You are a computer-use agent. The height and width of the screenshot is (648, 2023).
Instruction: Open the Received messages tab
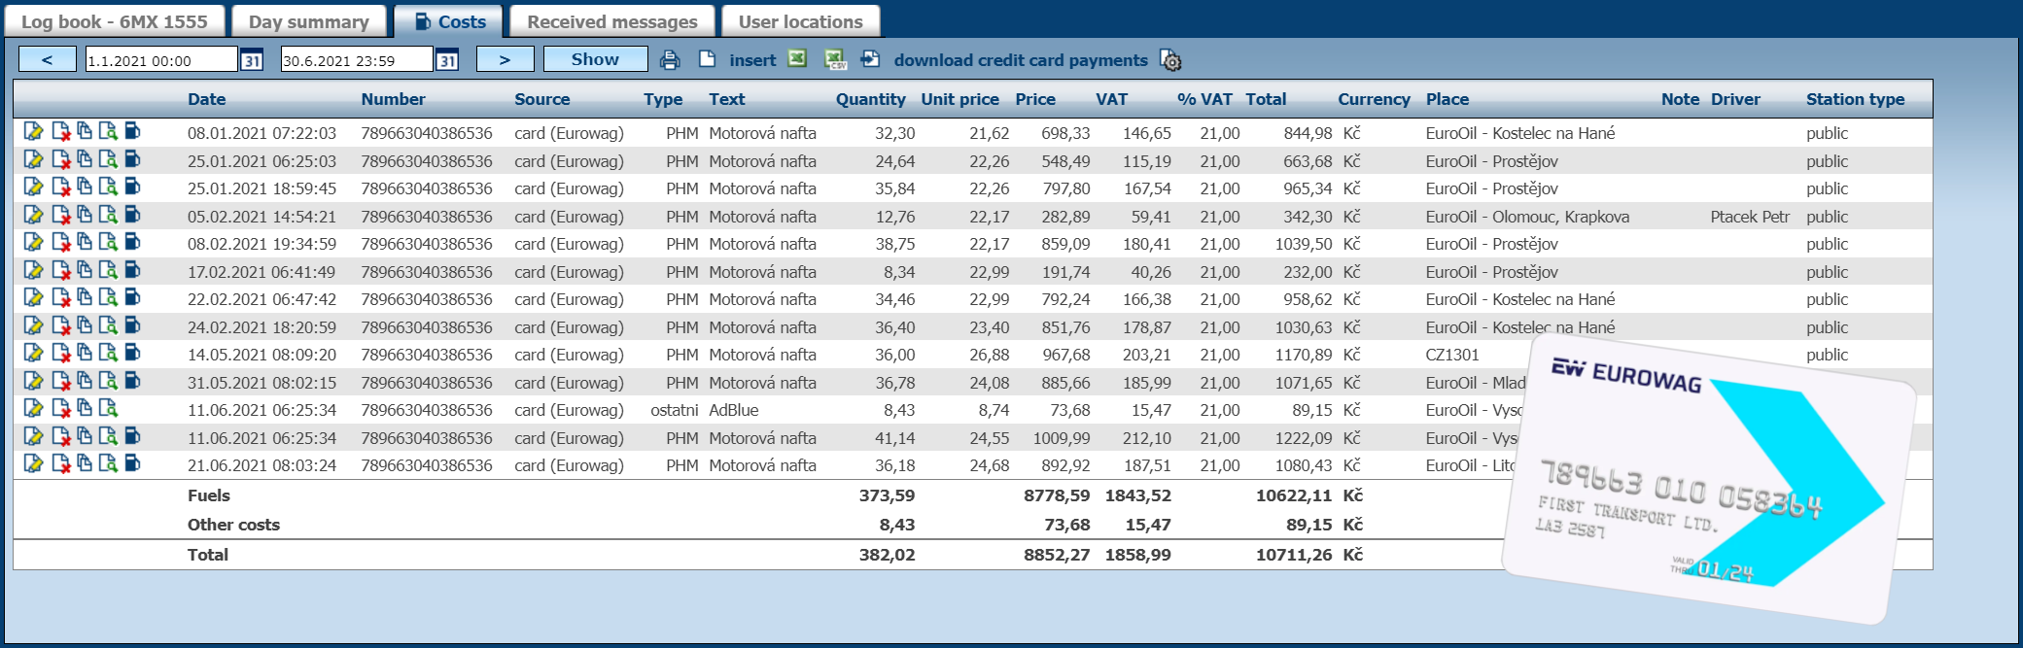coord(611,21)
